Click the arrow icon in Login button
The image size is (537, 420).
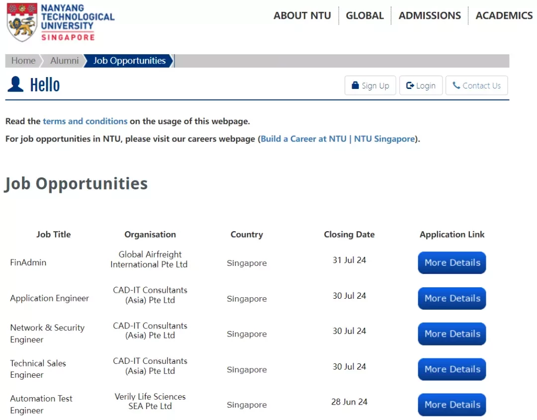(410, 85)
